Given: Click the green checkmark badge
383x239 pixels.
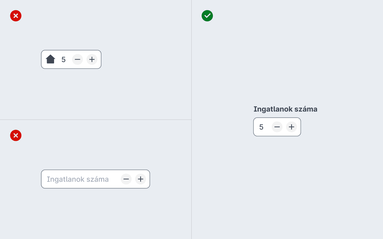Looking at the screenshot, I should (x=207, y=16).
